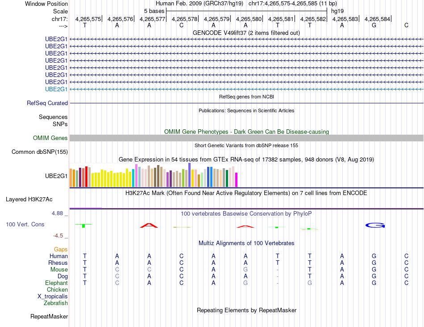Click the gray OMIM Genes bar

246,138
